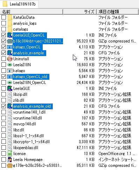Click the analysis_logs folder icon
The image size is (139, 170).
click(x=10, y=23)
